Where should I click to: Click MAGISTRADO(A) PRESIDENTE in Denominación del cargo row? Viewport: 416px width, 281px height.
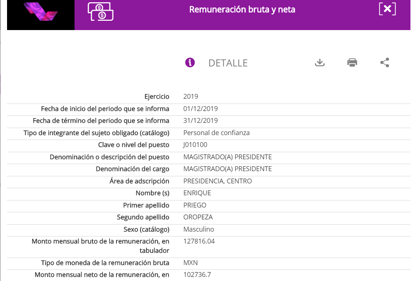tap(227, 169)
